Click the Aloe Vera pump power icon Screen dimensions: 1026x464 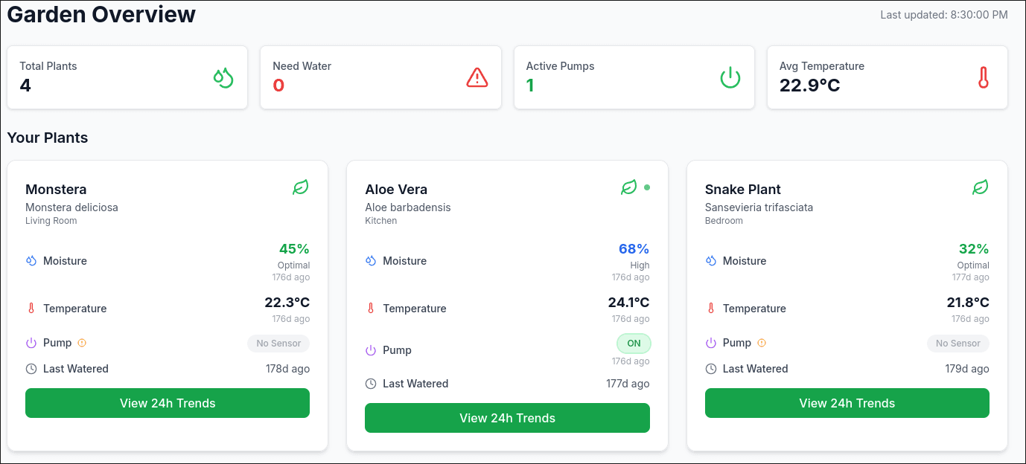pos(371,350)
